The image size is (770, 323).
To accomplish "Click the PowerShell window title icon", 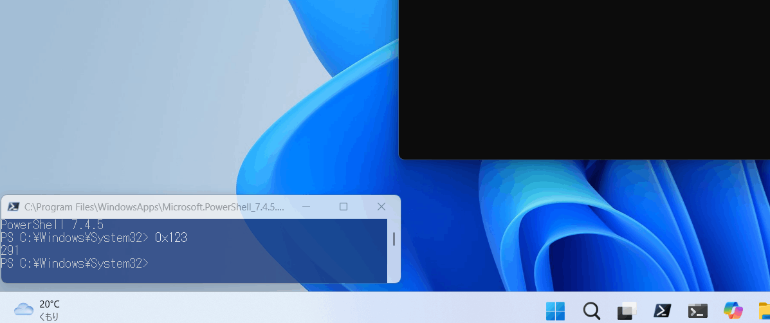I will point(14,207).
